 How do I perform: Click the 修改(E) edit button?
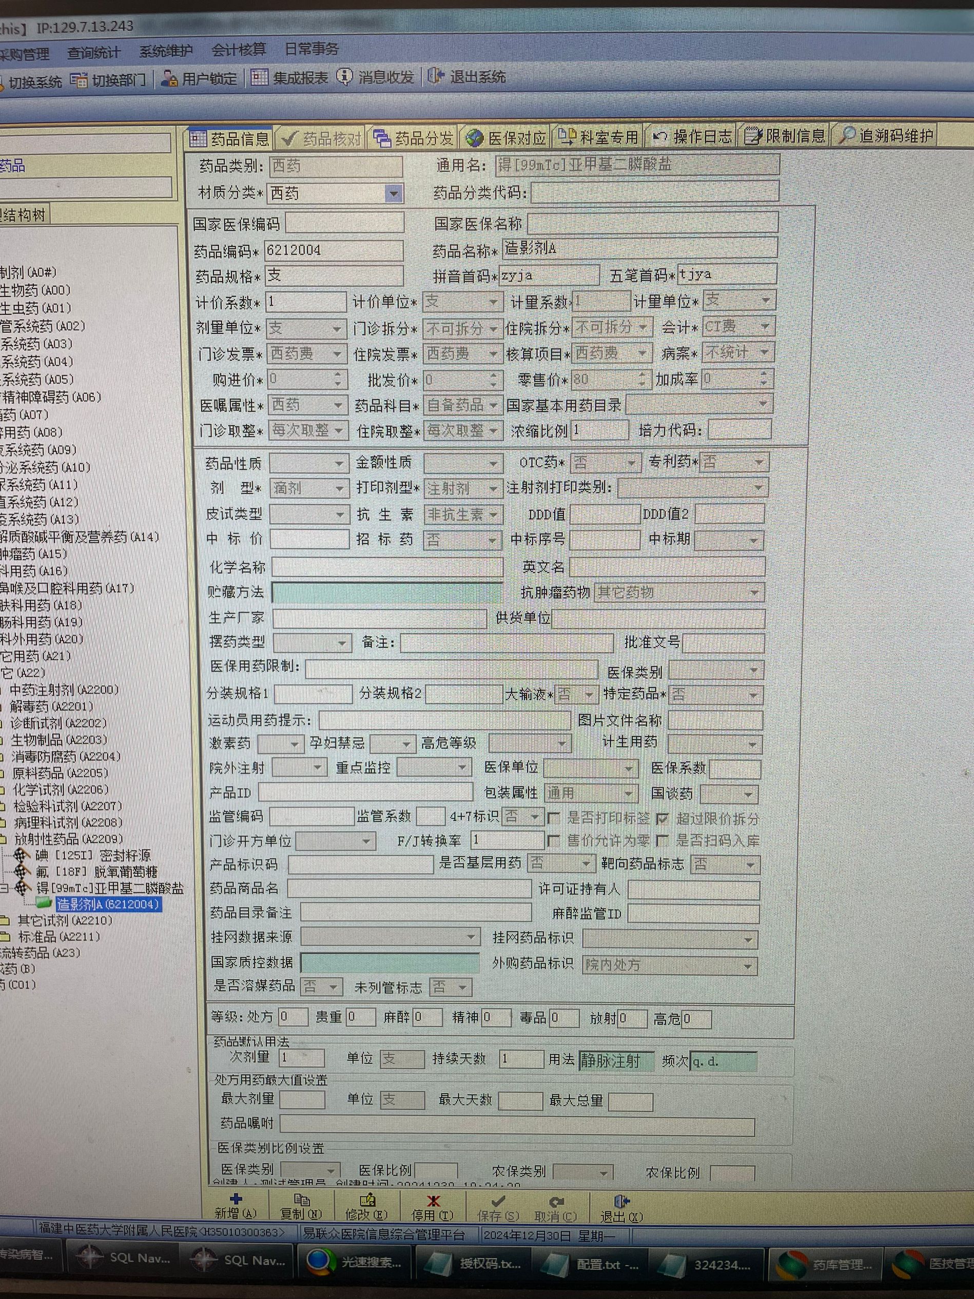pos(366,1207)
